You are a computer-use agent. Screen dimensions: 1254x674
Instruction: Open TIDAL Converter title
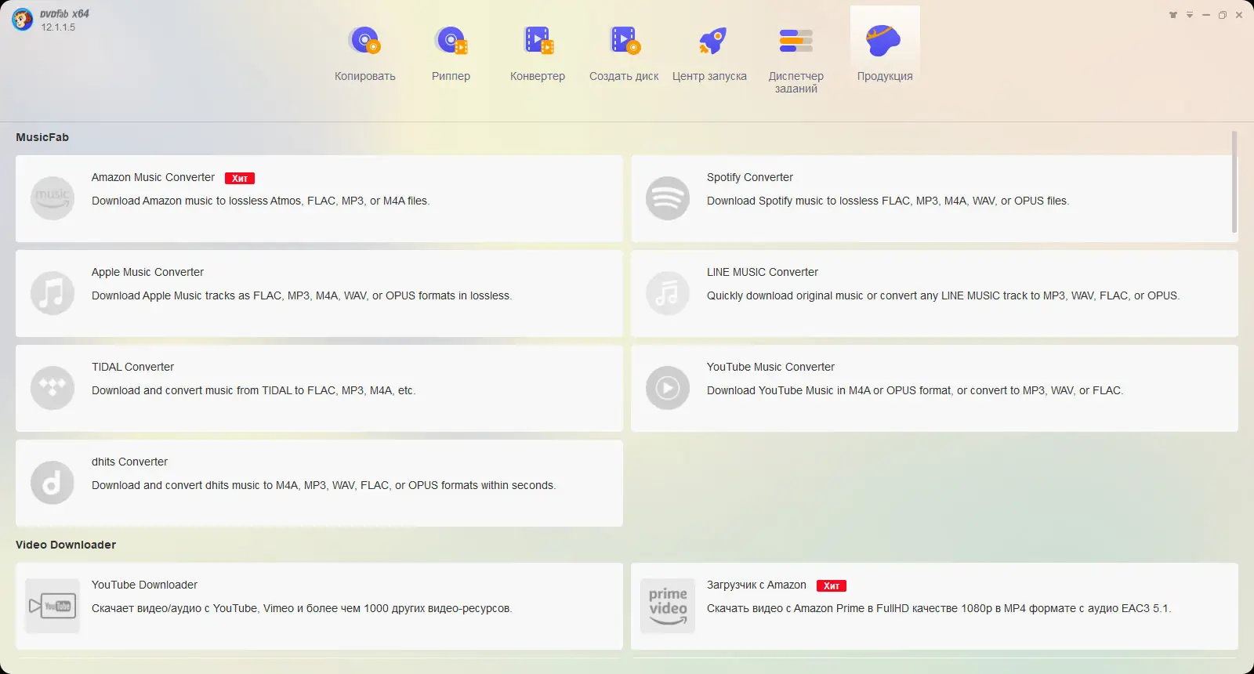(x=132, y=367)
